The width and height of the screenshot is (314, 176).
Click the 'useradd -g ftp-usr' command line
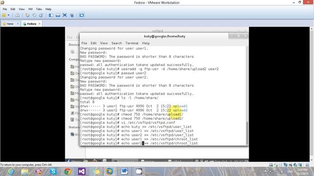click(149, 69)
